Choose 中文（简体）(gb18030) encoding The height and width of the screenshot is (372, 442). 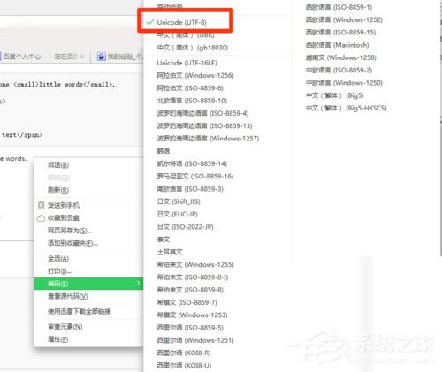[193, 48]
